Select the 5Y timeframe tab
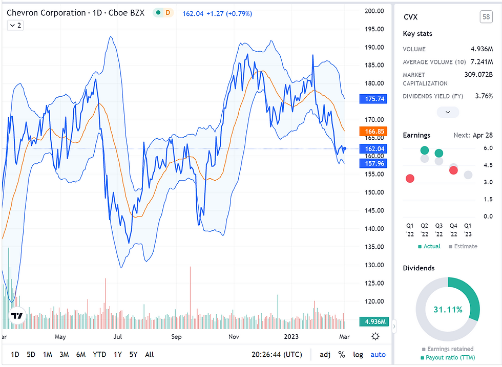This screenshot has height=367, width=502. [x=133, y=354]
